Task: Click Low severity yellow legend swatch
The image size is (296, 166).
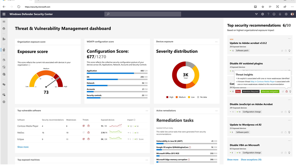Action: click(x=189, y=97)
